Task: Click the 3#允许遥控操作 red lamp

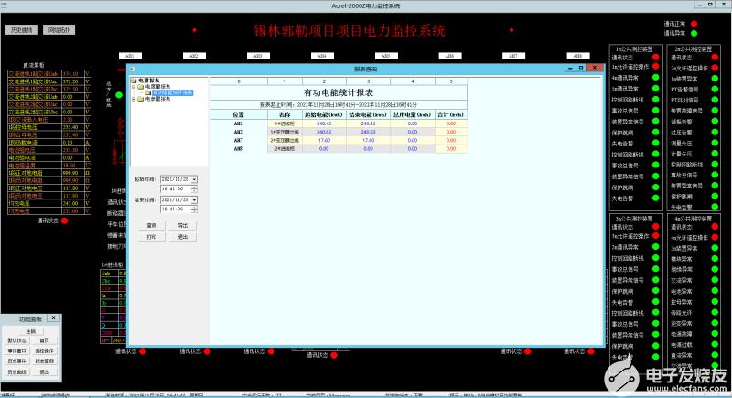Action: pyautogui.click(x=655, y=236)
